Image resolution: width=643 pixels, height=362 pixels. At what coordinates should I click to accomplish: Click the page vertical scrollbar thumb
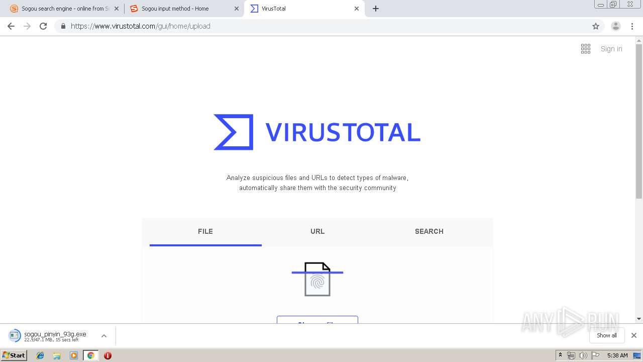(639, 122)
